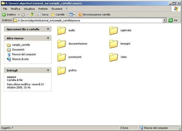The width and height of the screenshot is (182, 131).
Task: Click the Cerca button label
Action: [45, 15]
